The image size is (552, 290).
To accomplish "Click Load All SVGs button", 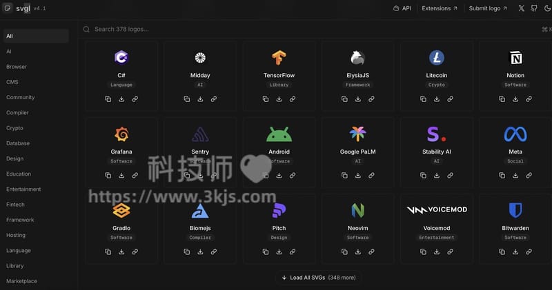I will point(319,278).
